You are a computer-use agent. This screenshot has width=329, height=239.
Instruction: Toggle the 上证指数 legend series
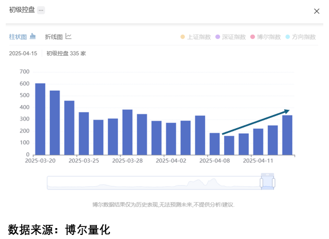pyautogui.click(x=195, y=37)
